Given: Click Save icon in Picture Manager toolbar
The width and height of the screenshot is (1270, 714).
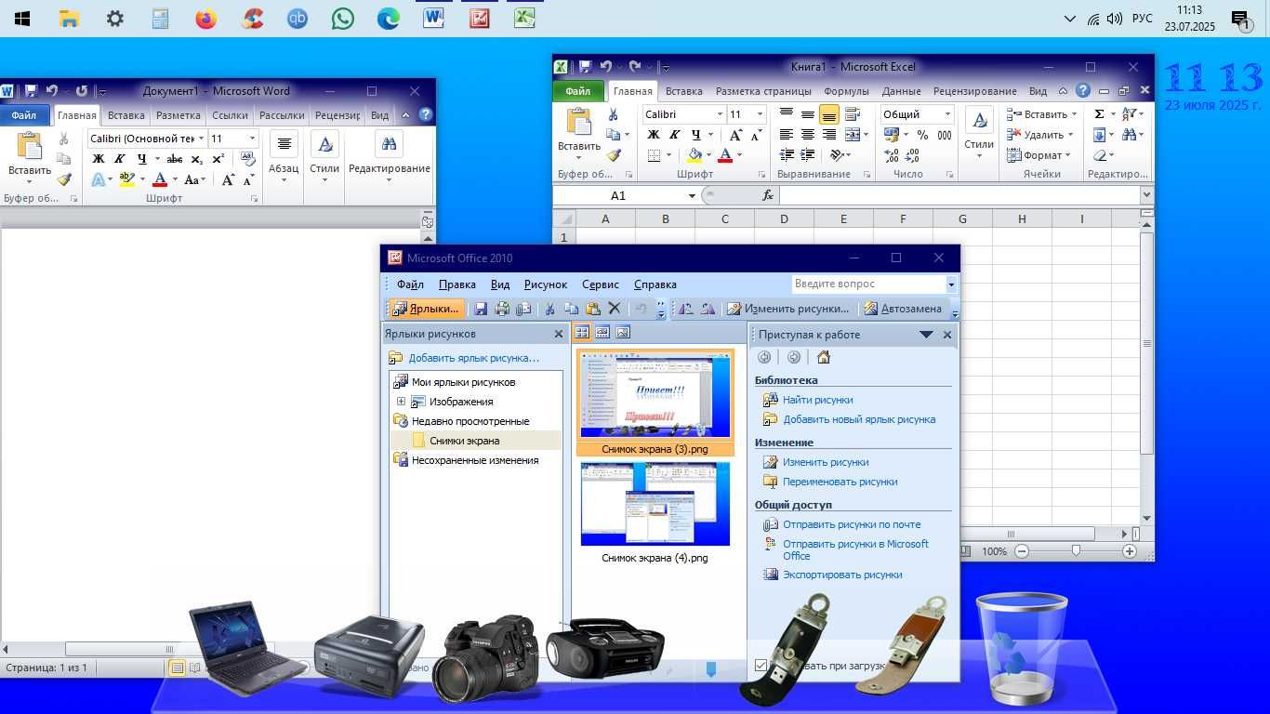Looking at the screenshot, I should pyautogui.click(x=481, y=309).
